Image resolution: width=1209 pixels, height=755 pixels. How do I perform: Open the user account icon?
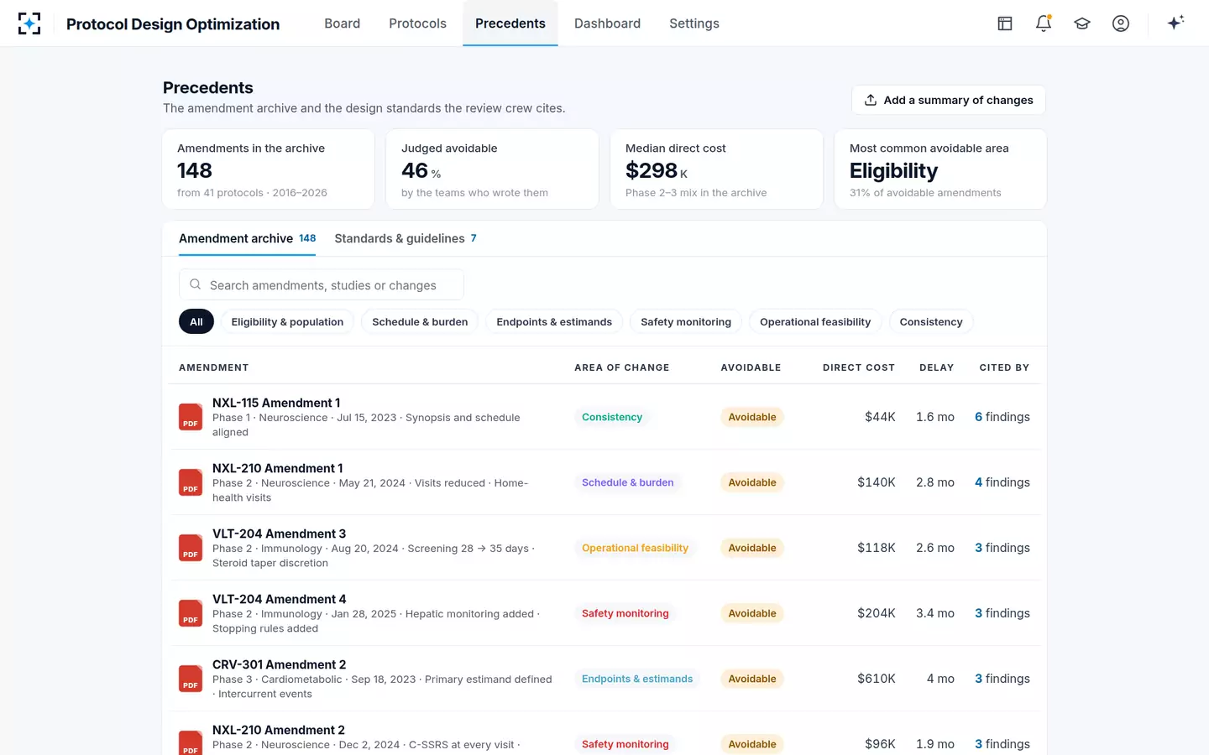coord(1121,23)
